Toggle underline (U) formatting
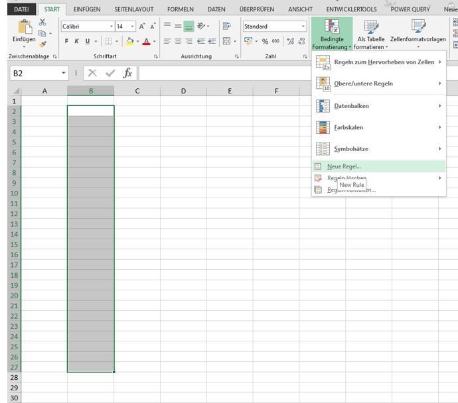The width and height of the screenshot is (458, 403). [x=88, y=41]
